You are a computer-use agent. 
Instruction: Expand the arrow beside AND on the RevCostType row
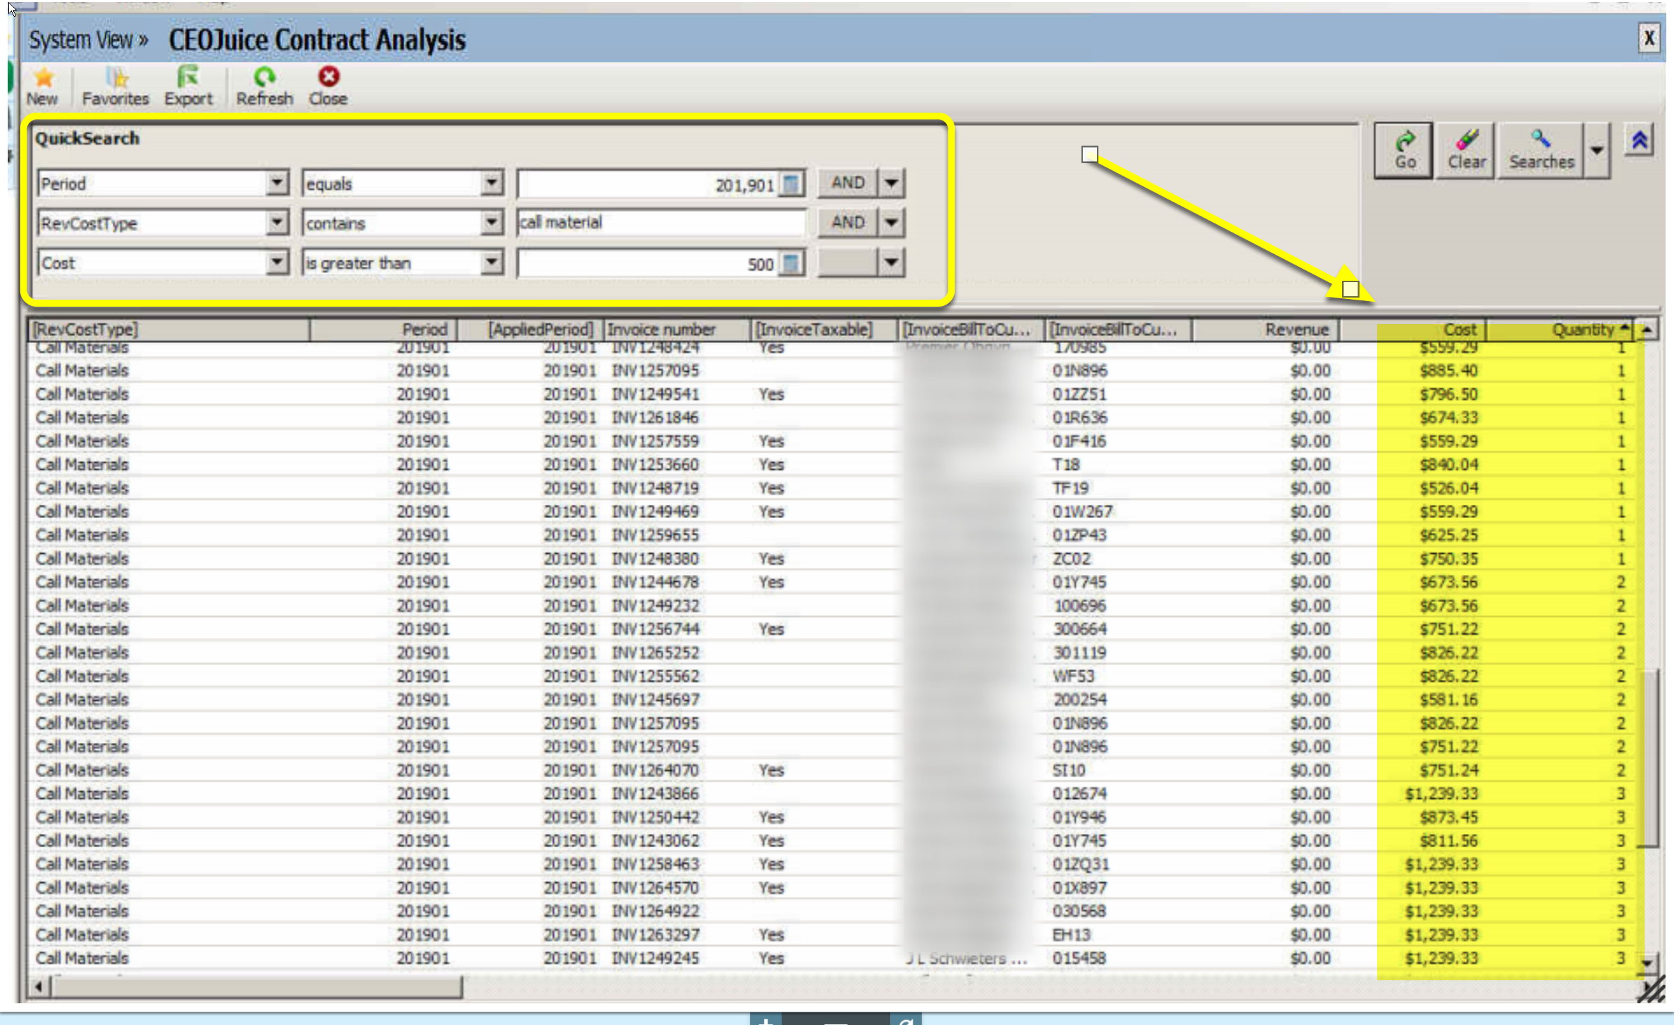click(891, 223)
